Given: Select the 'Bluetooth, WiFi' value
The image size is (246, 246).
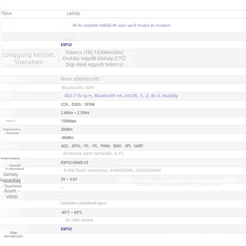Looking at the screenshot, I should click(x=78, y=88).
